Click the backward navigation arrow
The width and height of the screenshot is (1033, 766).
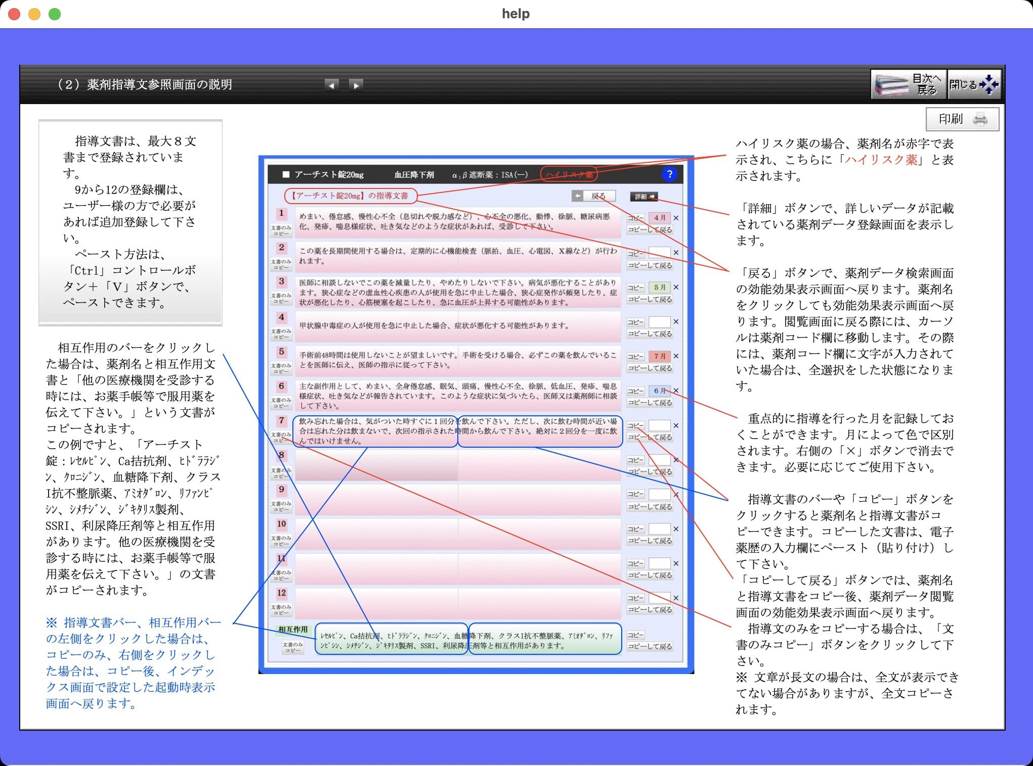(332, 85)
